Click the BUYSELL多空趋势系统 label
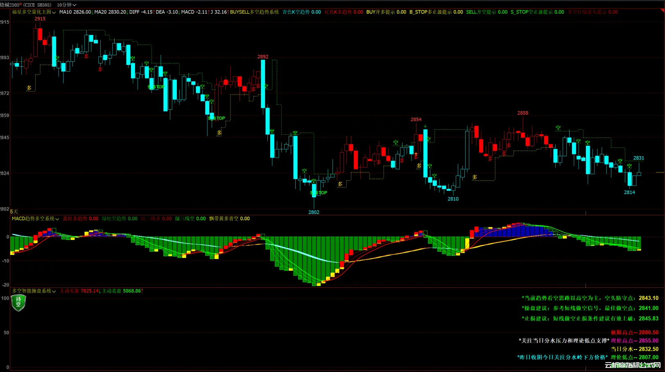The height and width of the screenshot is (372, 665). coord(254,12)
